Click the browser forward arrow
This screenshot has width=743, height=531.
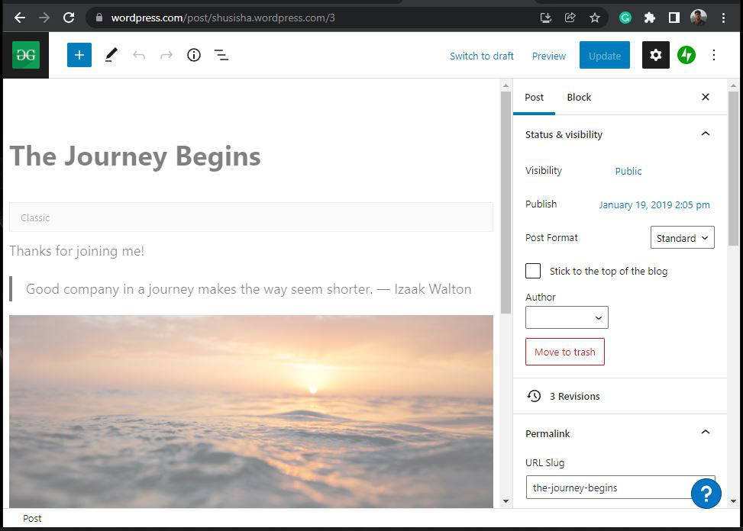[44, 18]
